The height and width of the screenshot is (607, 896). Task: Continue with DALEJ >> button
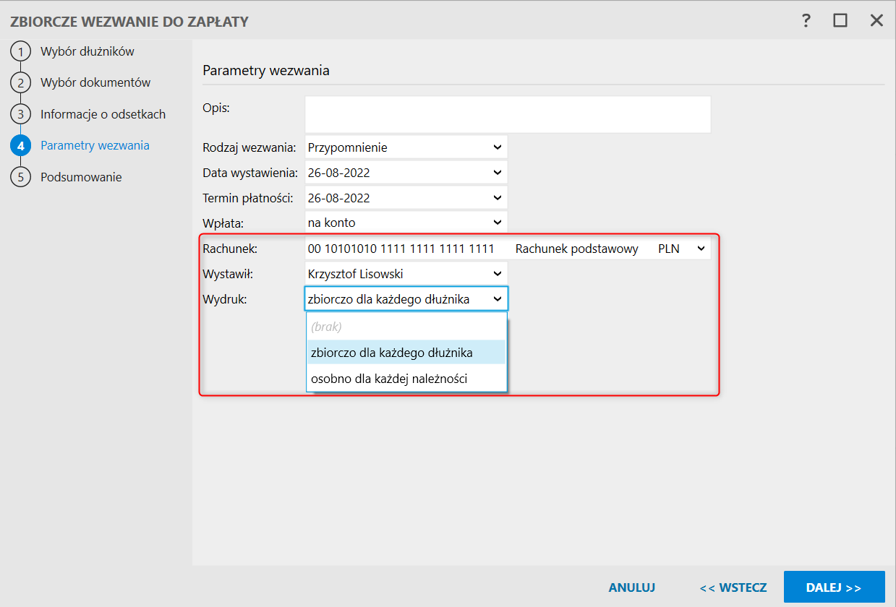tap(834, 587)
